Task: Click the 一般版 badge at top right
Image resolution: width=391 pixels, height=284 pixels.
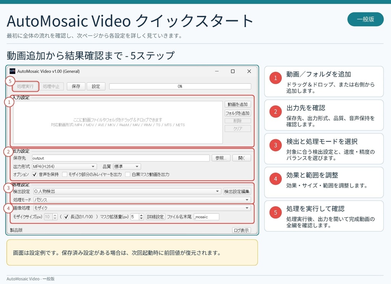Action: tap(365, 19)
